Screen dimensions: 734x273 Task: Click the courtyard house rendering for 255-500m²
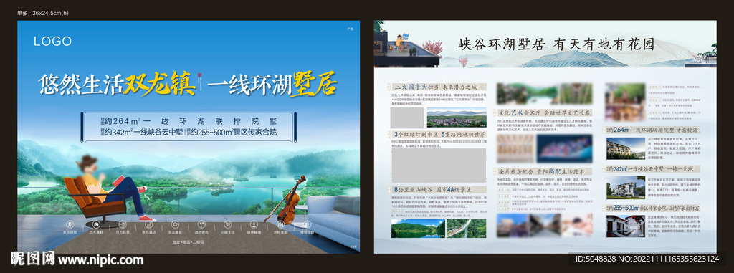[x=625, y=226]
